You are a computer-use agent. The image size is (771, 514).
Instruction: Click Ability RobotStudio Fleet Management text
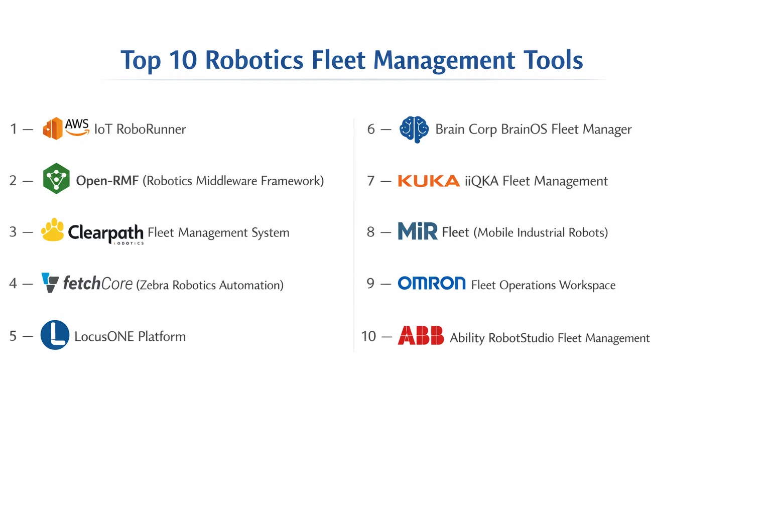point(550,338)
